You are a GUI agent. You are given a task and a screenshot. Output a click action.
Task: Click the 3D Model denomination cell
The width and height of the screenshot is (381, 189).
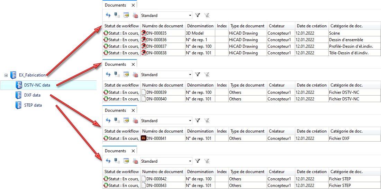[x=200, y=33]
